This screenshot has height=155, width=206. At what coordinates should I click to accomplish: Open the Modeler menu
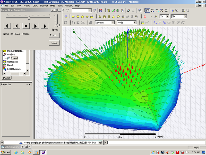tap(44, 5)
